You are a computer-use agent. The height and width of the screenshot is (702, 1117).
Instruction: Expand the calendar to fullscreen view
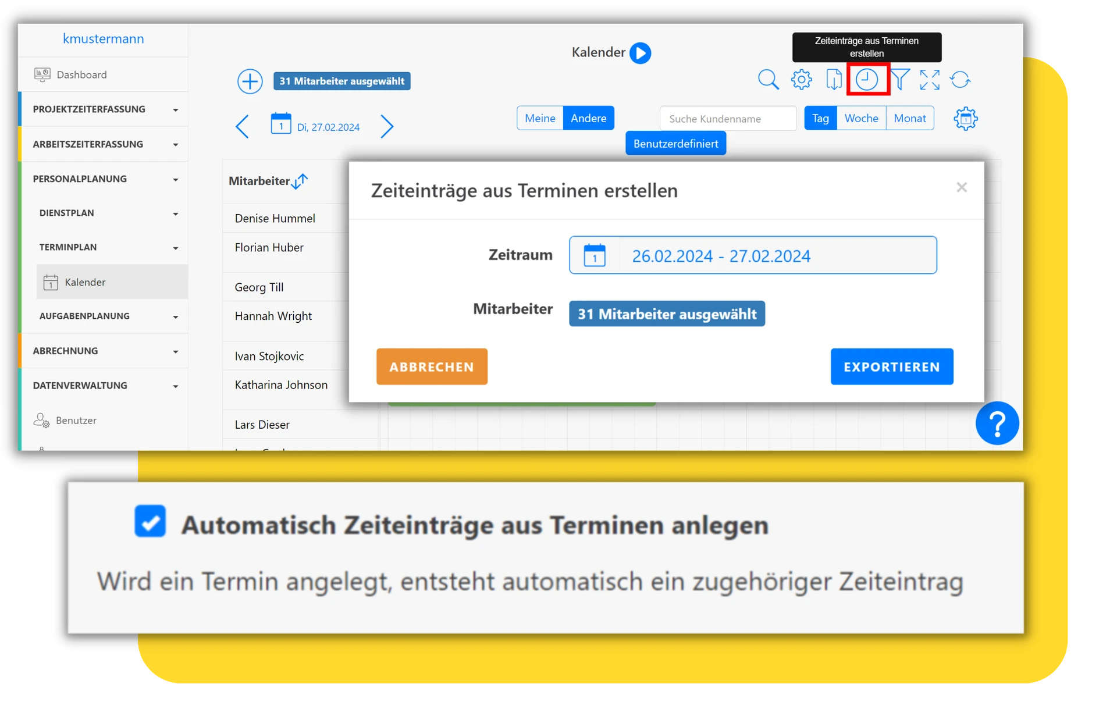click(x=930, y=80)
